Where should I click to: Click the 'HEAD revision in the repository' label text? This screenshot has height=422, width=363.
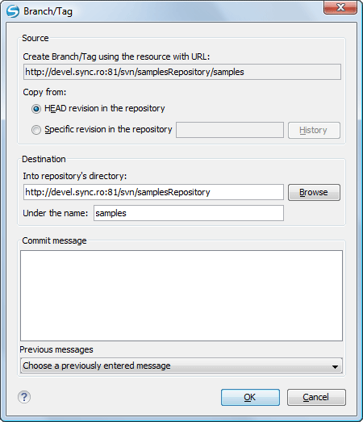105,108
